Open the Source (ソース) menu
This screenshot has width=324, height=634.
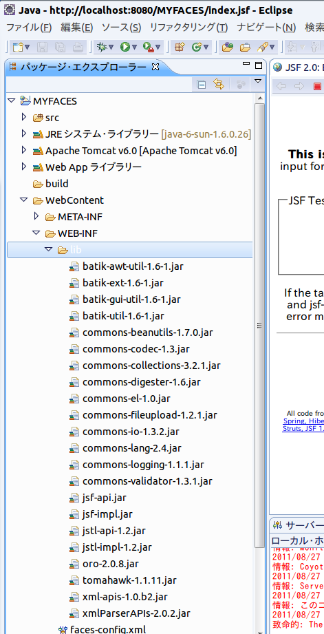tap(121, 28)
